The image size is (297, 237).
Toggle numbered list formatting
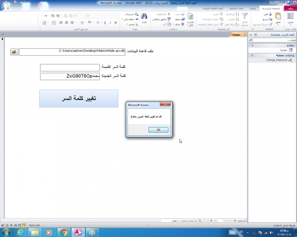(x=65, y=16)
